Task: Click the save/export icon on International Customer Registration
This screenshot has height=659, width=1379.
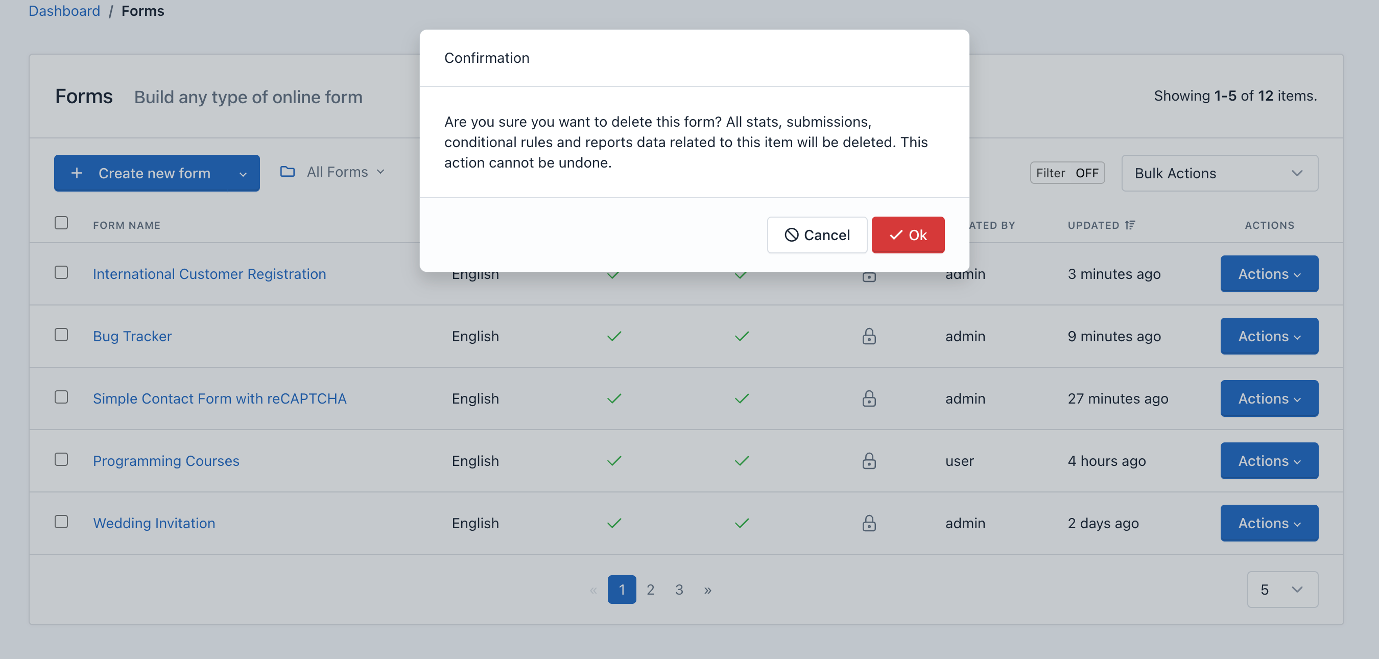Action: 869,274
